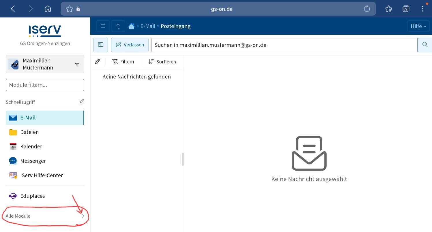Click the E-Mail breadcrumb link
The image size is (432, 232).
148,26
